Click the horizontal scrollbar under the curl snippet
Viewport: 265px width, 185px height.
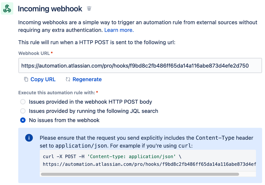pyautogui.click(x=141, y=174)
